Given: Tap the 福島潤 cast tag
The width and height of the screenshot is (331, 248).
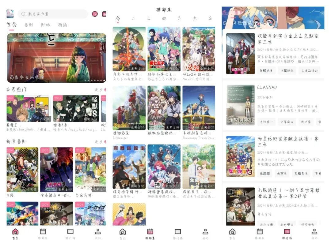Looking at the screenshot, I should [265, 174].
